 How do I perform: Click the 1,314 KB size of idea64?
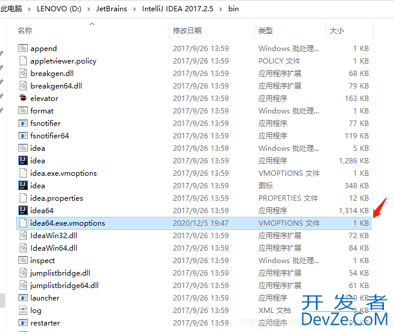(x=354, y=210)
